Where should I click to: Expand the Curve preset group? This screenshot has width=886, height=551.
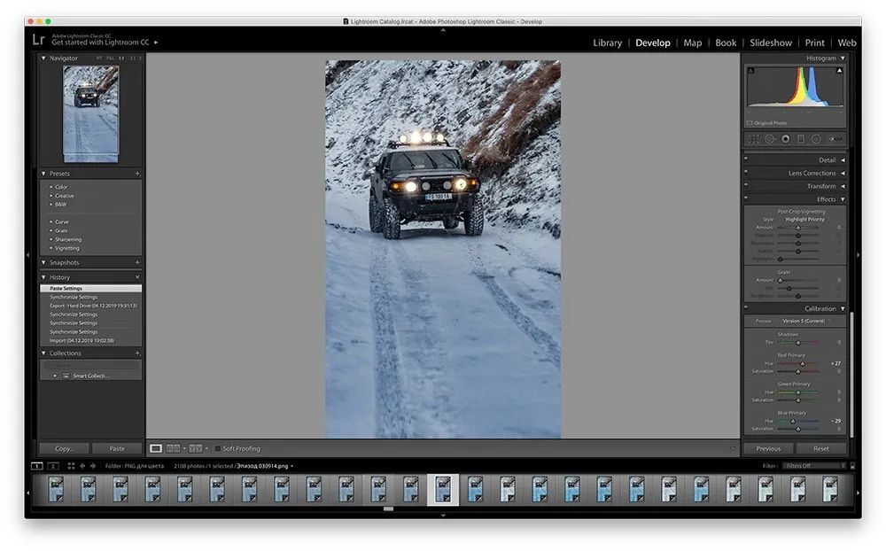[x=51, y=221]
